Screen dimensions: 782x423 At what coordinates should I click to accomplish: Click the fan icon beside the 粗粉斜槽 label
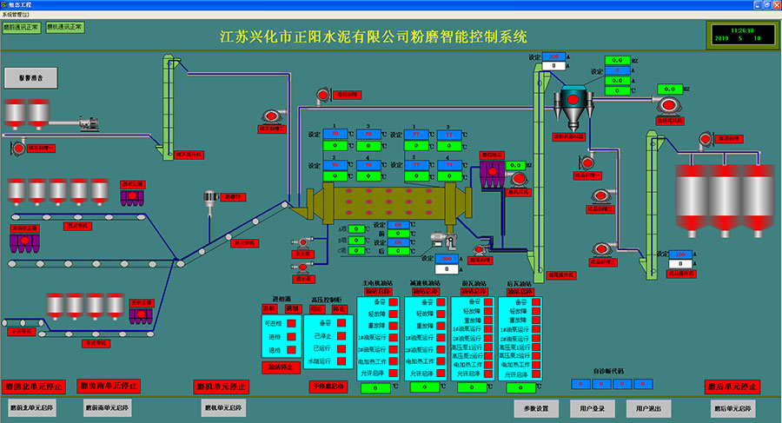coord(323,96)
